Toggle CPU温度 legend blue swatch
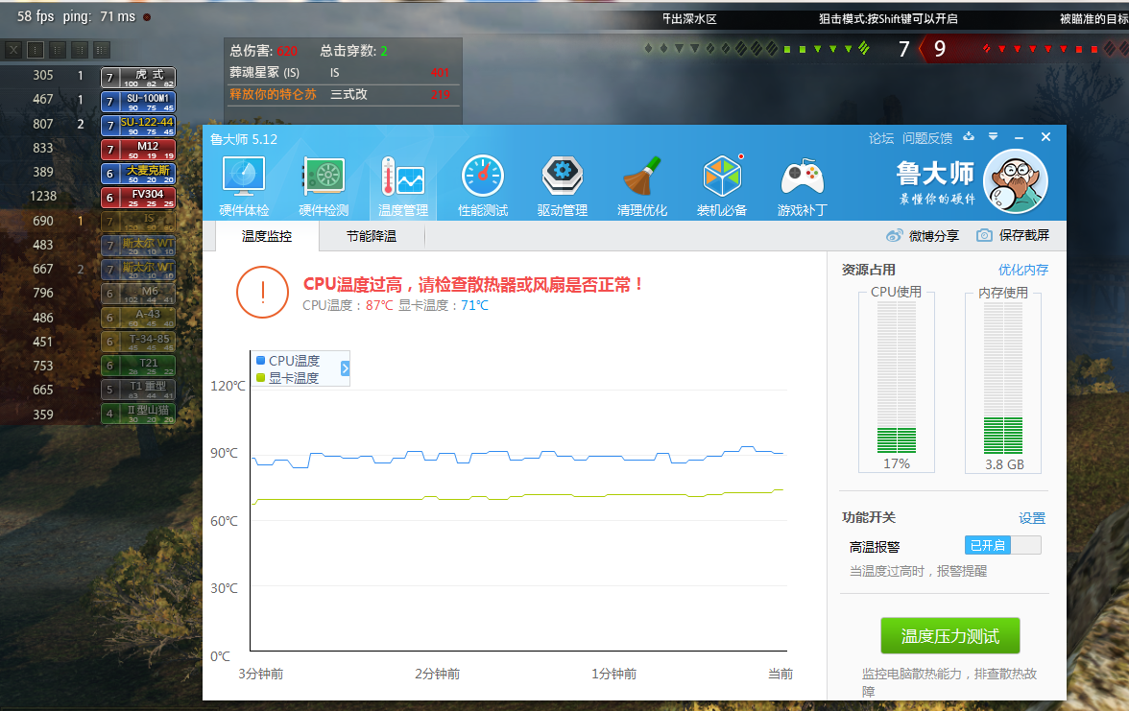1129x711 pixels. click(261, 361)
